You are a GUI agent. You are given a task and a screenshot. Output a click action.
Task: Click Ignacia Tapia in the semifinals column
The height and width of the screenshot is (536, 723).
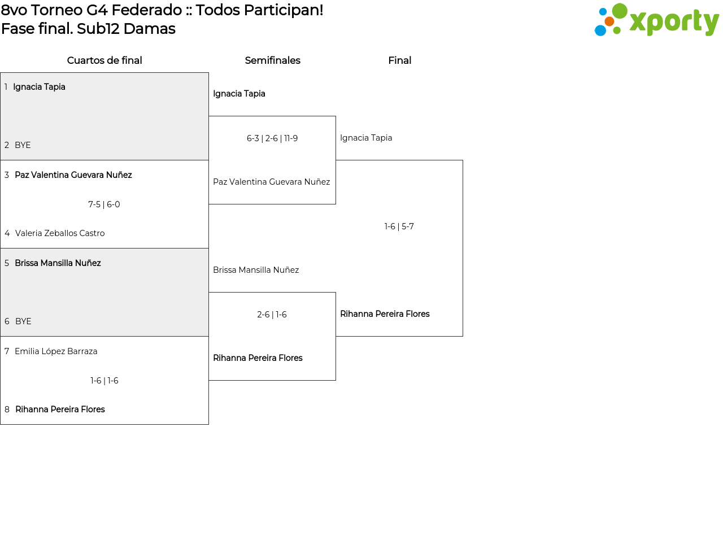point(239,94)
